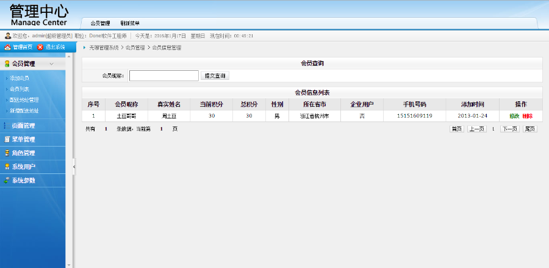Click the admin user avatar icon
549x268 pixels.
(7, 36)
